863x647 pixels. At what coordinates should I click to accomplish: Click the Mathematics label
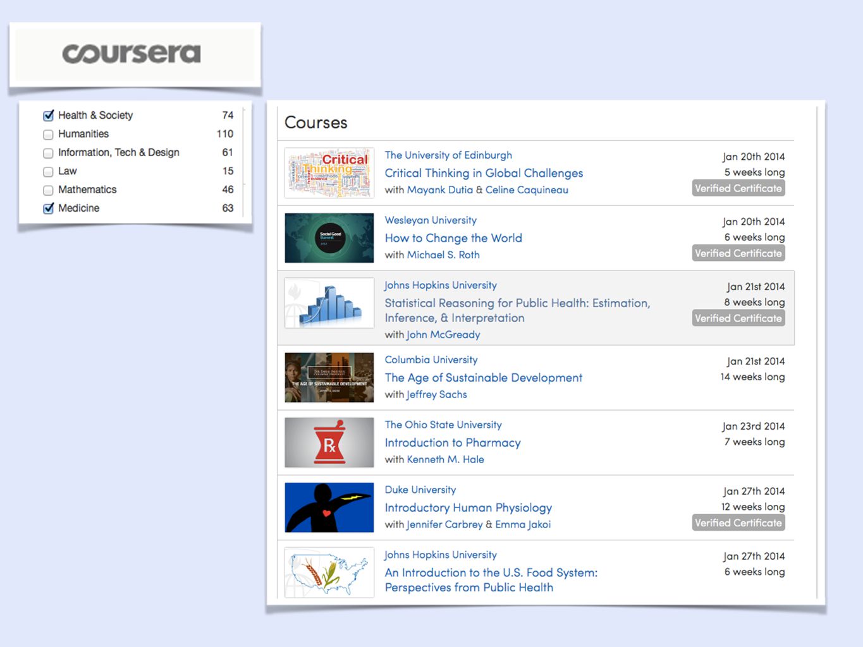[87, 190]
